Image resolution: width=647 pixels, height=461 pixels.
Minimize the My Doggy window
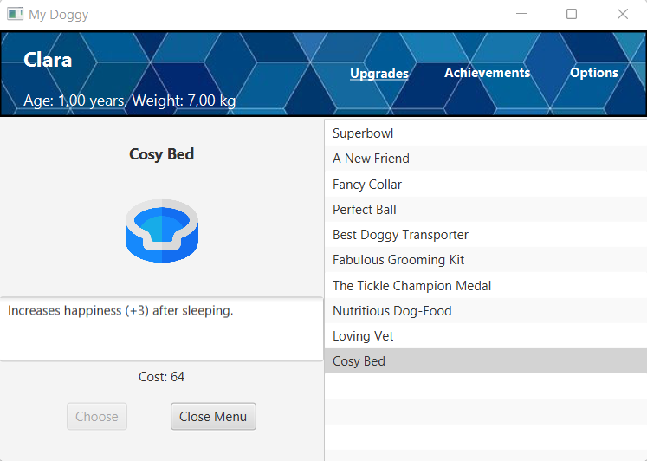click(521, 14)
